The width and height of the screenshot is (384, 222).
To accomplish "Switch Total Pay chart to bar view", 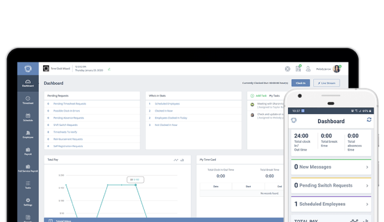I will tap(182, 160).
